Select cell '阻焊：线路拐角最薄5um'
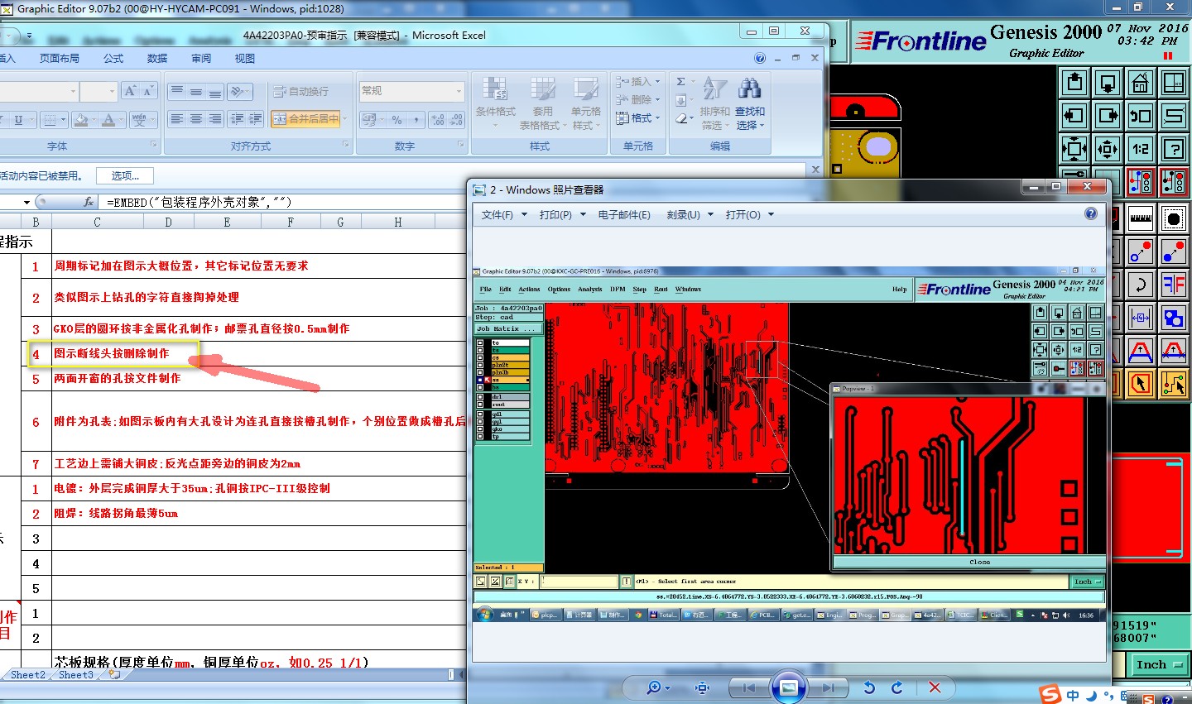The image size is (1192, 704). [116, 513]
